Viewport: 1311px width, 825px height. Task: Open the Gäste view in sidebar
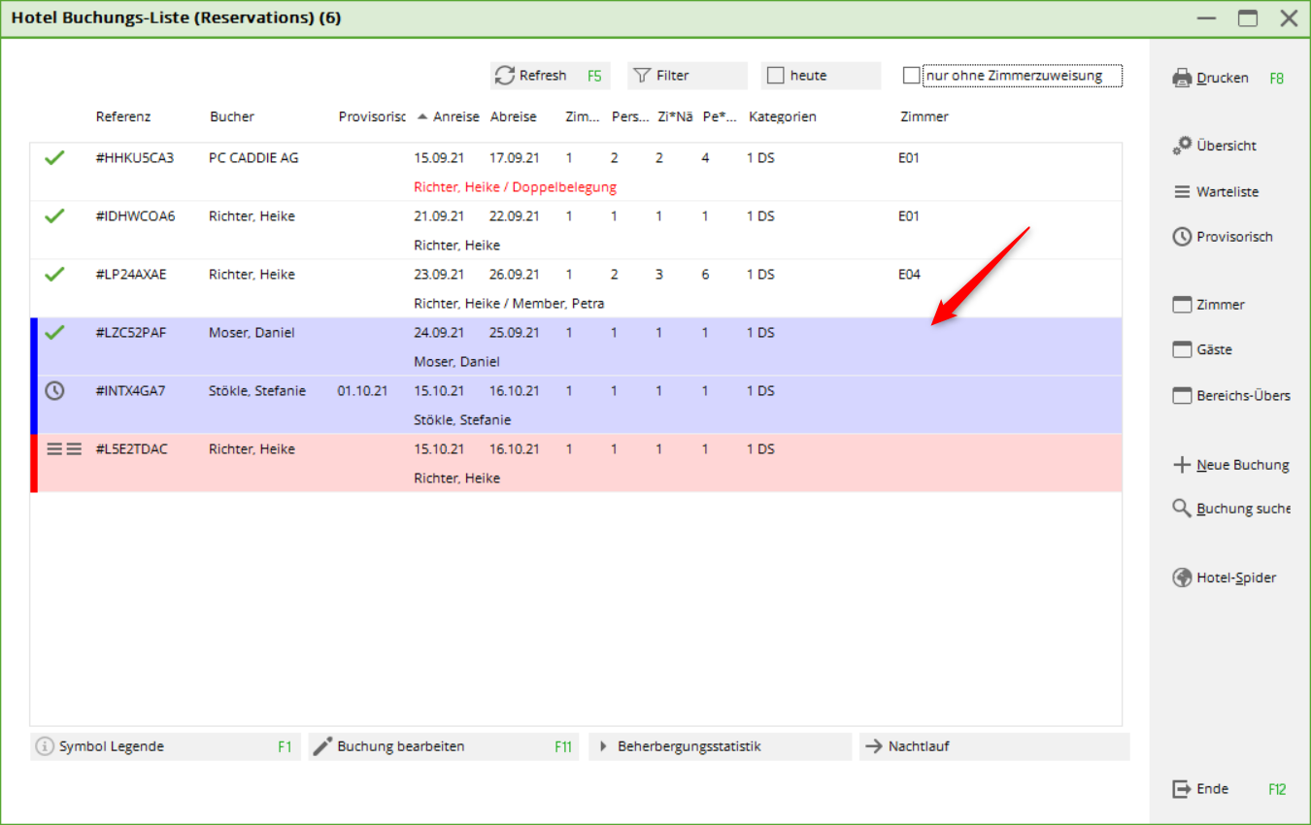[1214, 349]
